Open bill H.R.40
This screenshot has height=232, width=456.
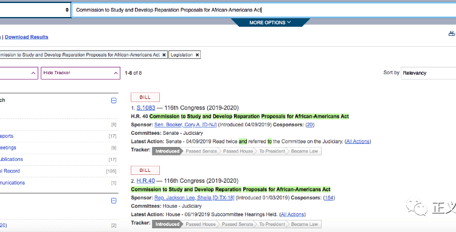pyautogui.click(x=146, y=180)
